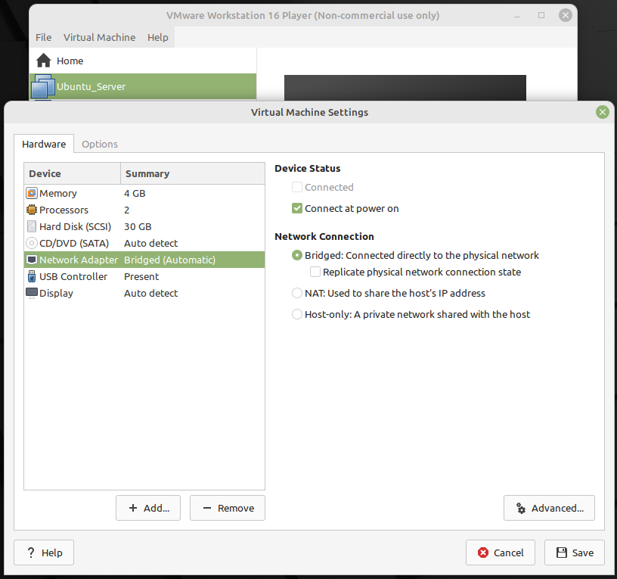Switch to the Options tab

click(x=100, y=144)
